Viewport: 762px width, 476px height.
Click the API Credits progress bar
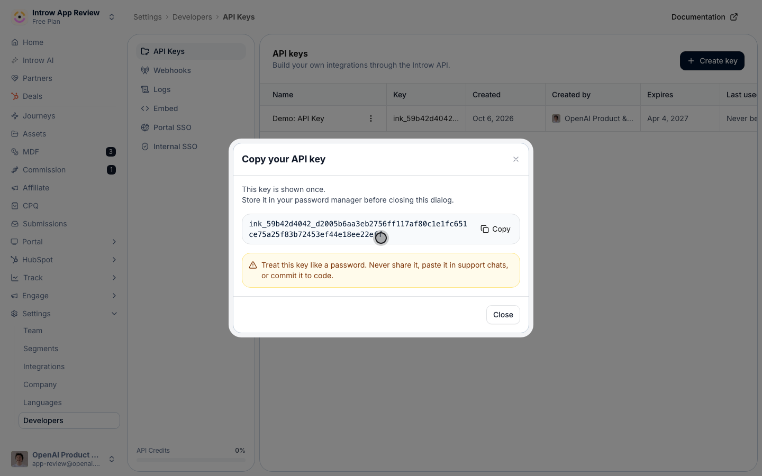coord(191,460)
